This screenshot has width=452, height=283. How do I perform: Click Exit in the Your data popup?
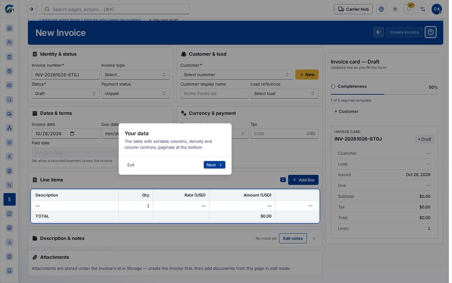[x=131, y=165]
